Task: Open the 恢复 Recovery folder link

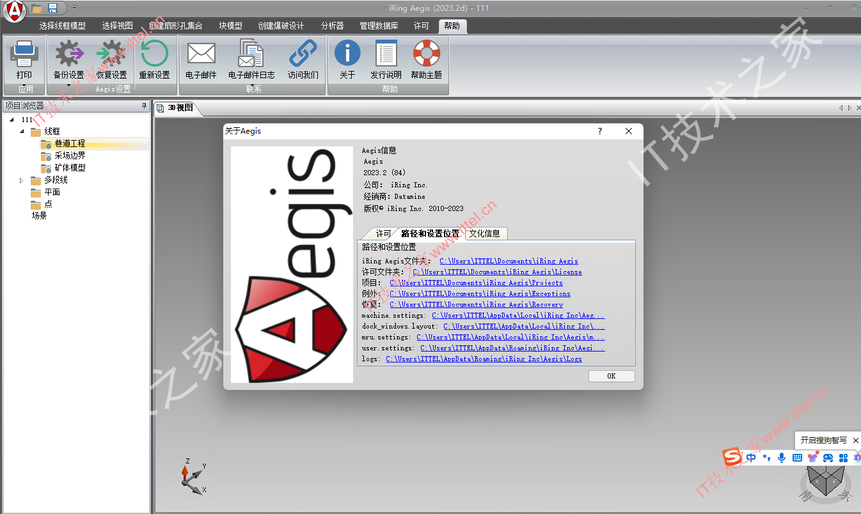Action: click(x=476, y=304)
